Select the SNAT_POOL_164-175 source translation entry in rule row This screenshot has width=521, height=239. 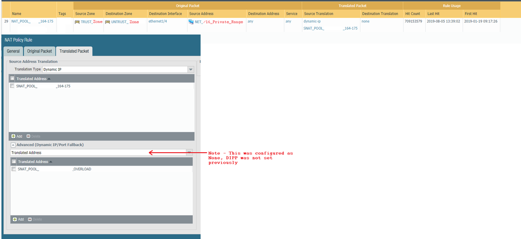330,28
